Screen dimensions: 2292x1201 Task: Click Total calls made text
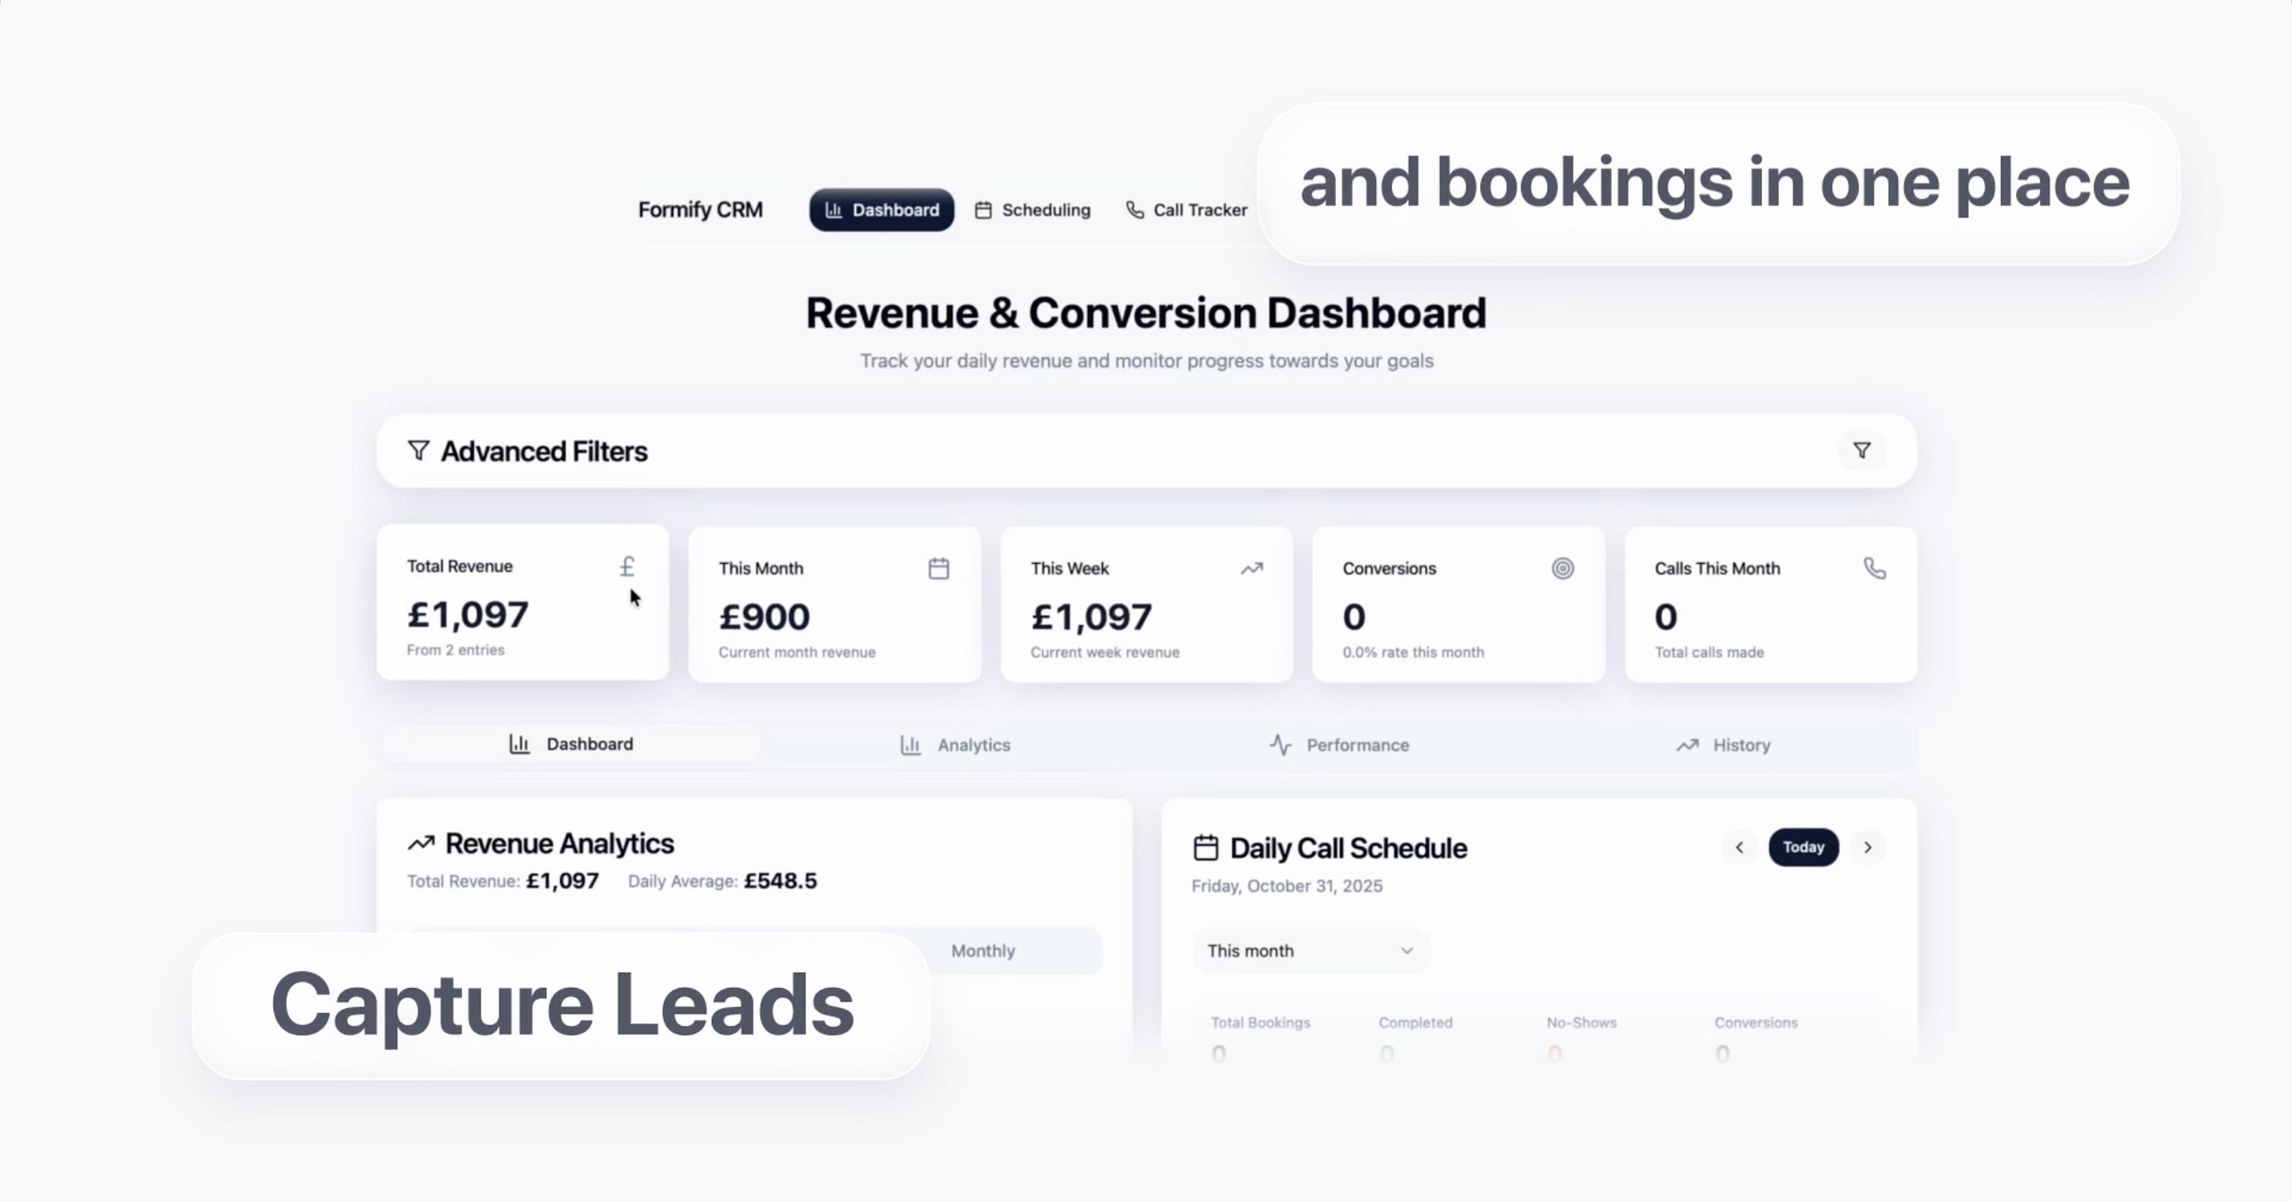coord(1709,652)
